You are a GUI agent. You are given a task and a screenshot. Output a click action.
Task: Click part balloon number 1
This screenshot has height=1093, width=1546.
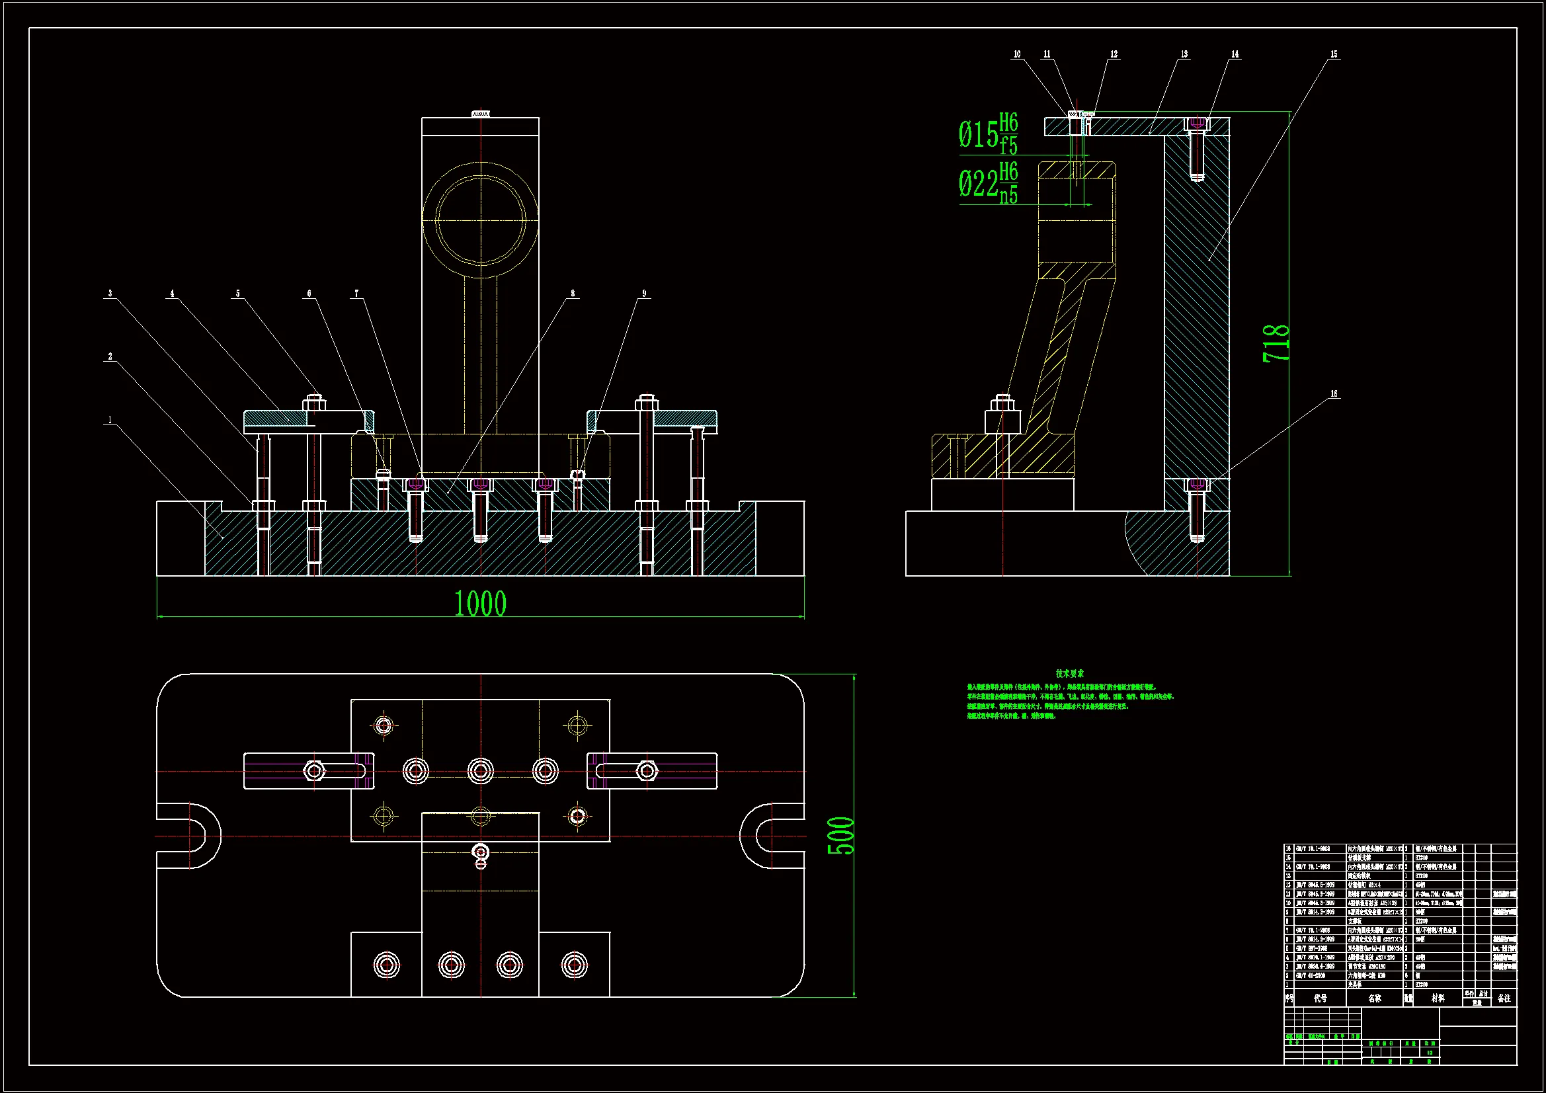(x=110, y=421)
